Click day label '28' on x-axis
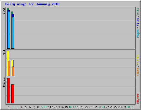The height and width of the screenshot is (110, 141). coord(120,107)
